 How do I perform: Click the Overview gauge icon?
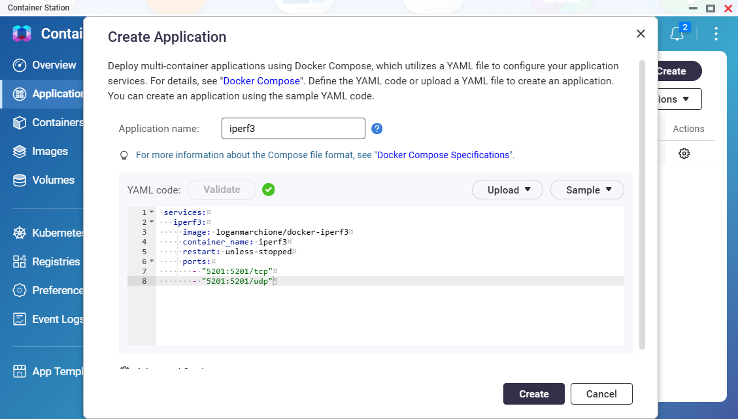coord(20,65)
